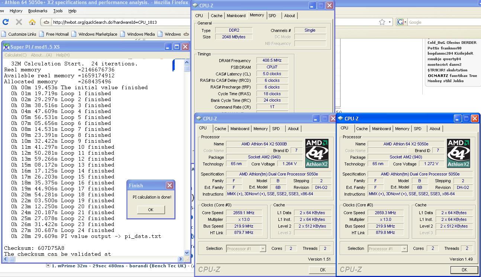Open About...(A) menu in Super PI
Screen dimensions: 481x277
41,55
